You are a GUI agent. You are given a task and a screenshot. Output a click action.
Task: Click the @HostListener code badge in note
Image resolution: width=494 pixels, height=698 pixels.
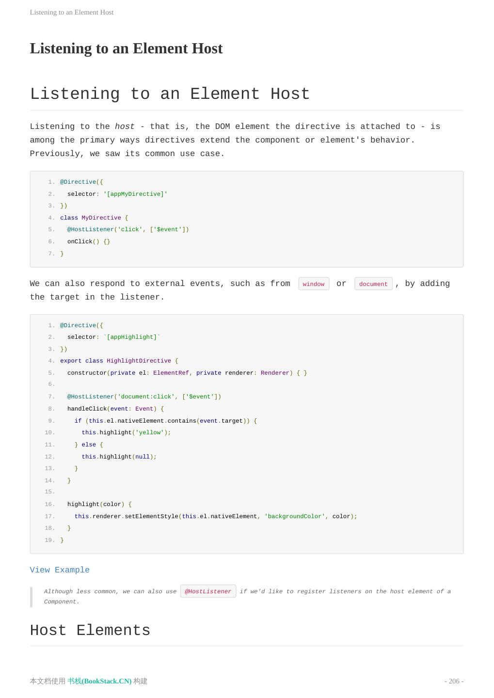coord(208,591)
